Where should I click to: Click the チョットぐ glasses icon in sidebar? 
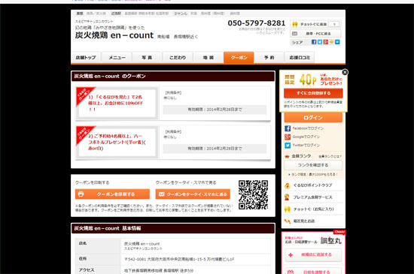coord(288,209)
